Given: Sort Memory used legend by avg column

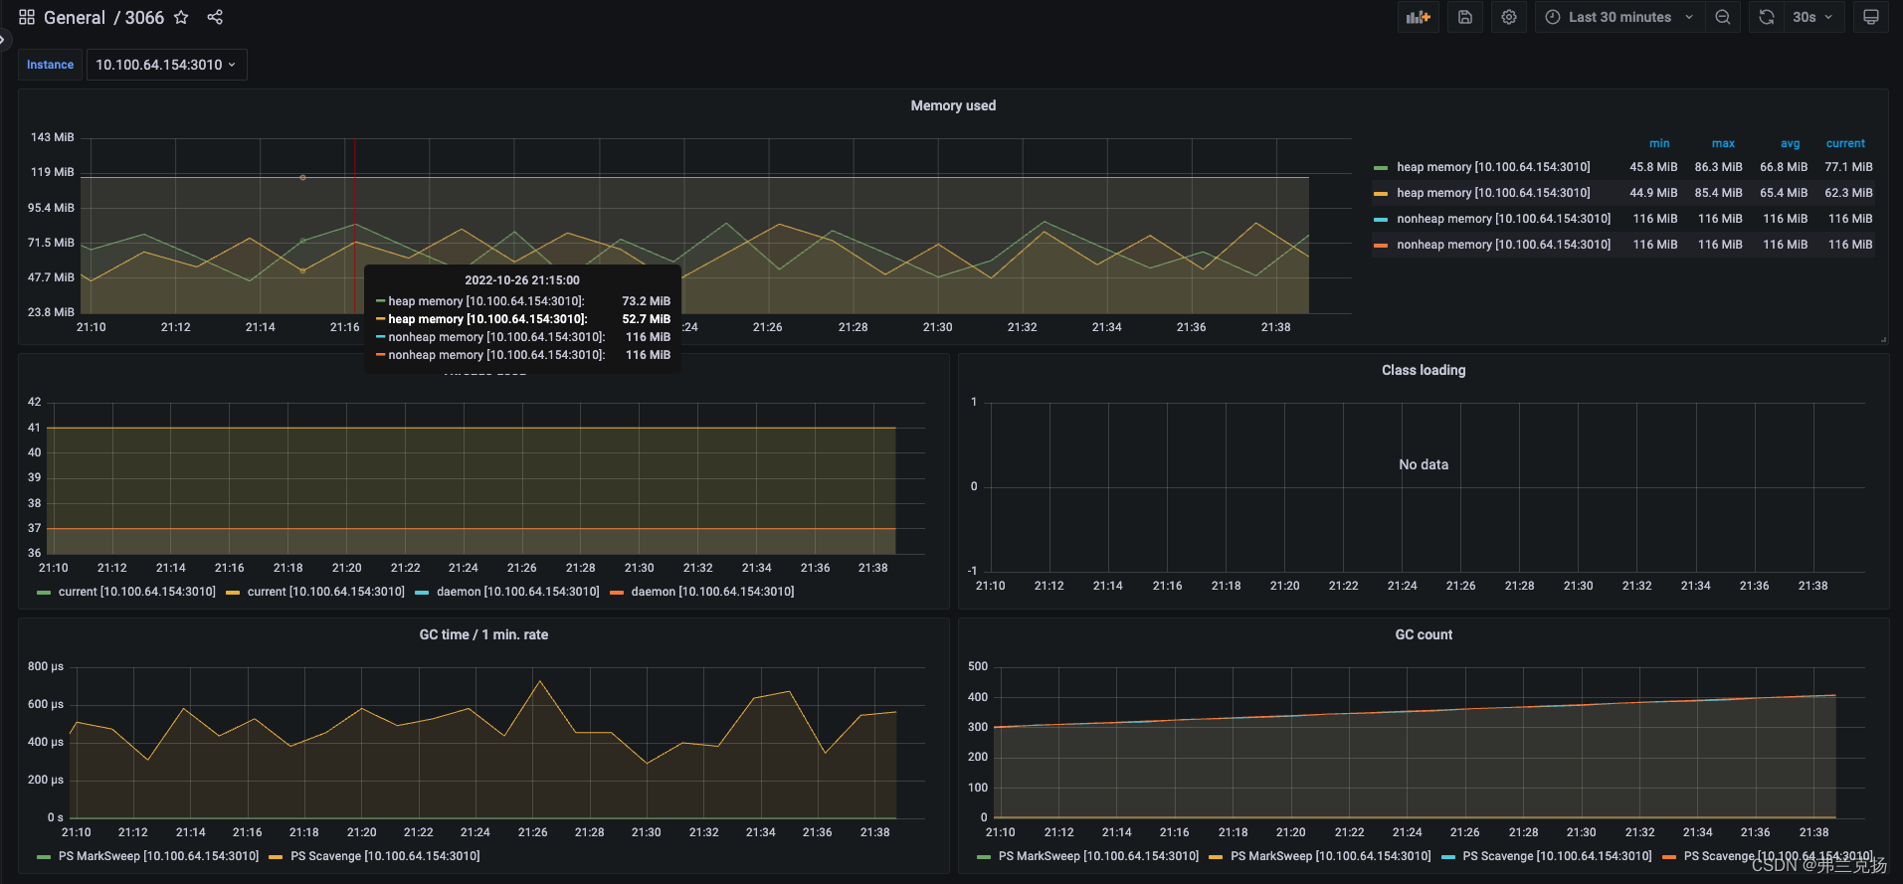Looking at the screenshot, I should click(x=1790, y=143).
